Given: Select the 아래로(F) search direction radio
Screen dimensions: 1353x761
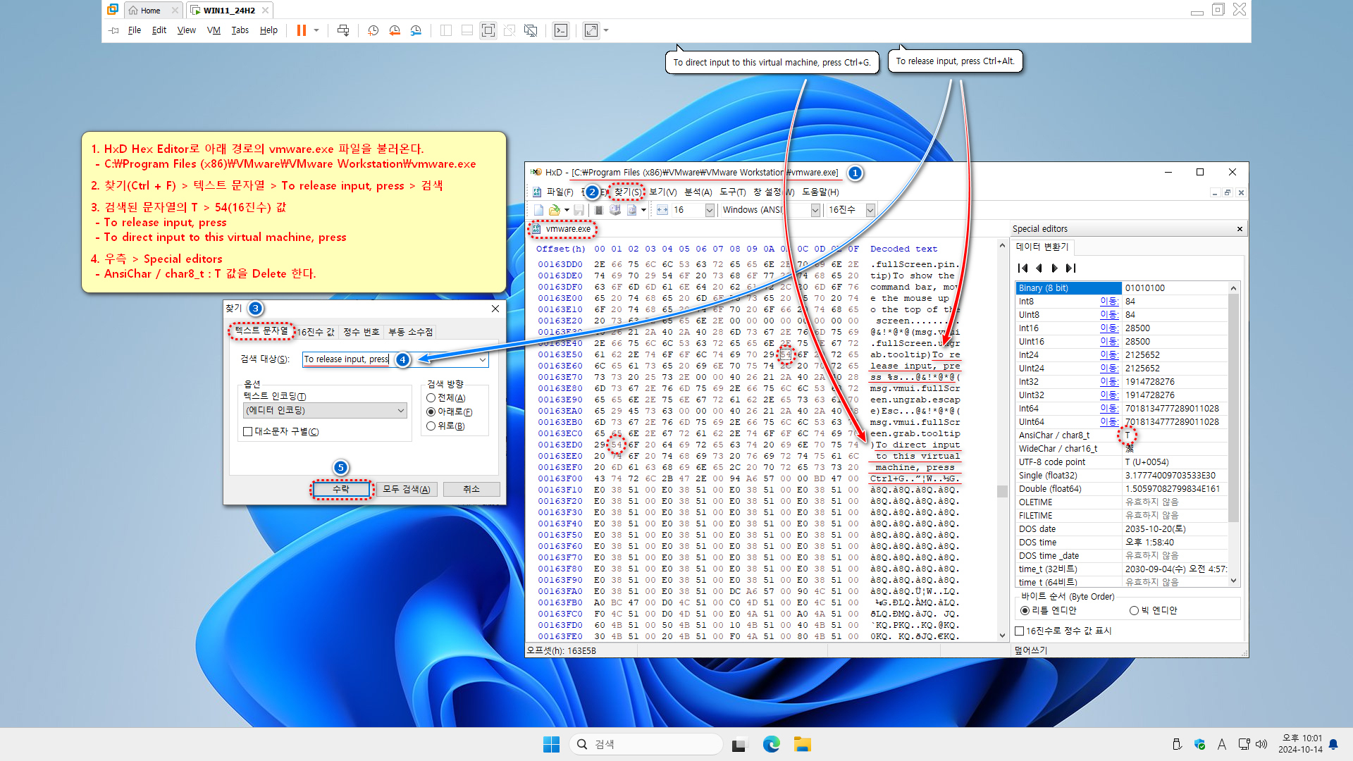Looking at the screenshot, I should (431, 412).
